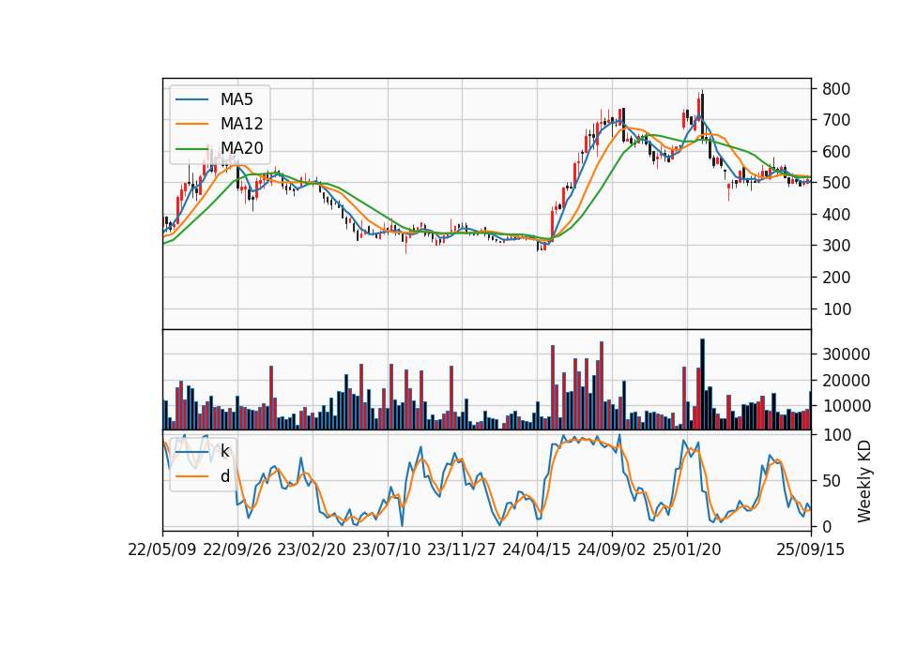This screenshot has height=647, width=901.
Task: Click the 10000 volume axis label
Action: 846,406
